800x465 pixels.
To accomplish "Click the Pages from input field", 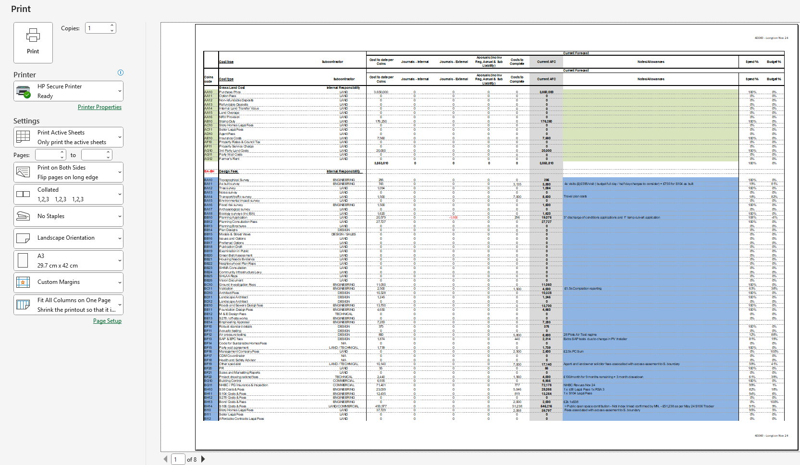I will click(48, 155).
